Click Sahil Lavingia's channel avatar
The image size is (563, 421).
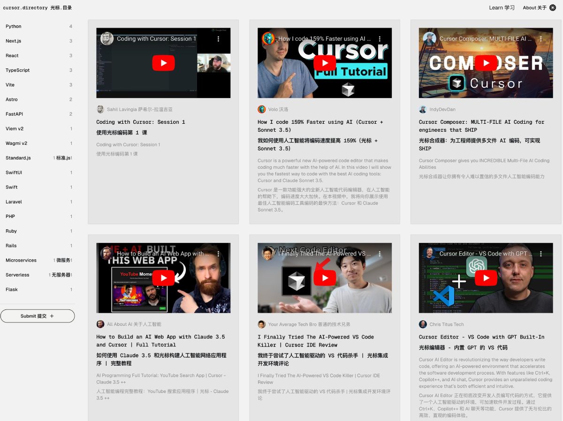(x=100, y=109)
